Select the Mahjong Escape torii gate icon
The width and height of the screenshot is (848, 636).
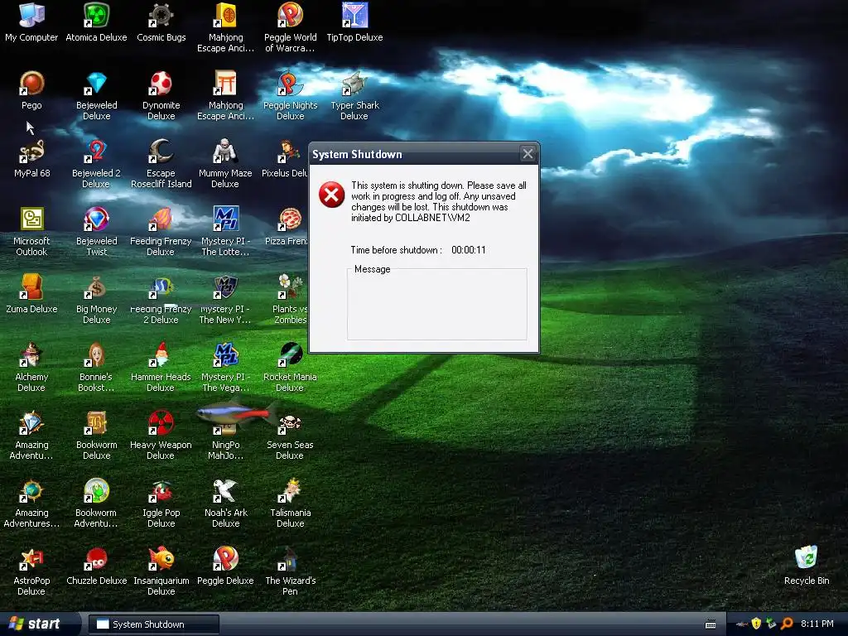coord(225,95)
